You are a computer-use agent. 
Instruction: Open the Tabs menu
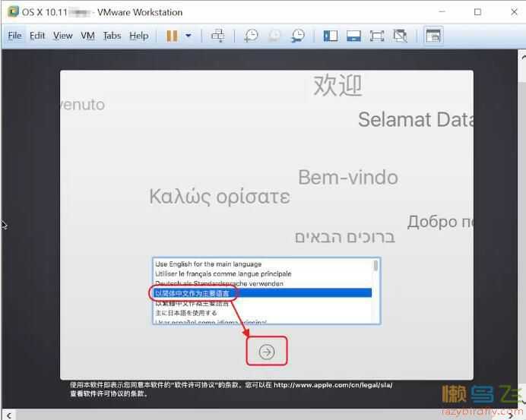[112, 36]
